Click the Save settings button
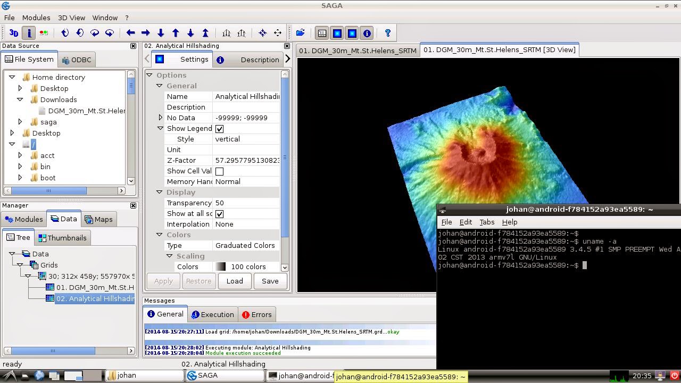This screenshot has width=681, height=383. (270, 281)
